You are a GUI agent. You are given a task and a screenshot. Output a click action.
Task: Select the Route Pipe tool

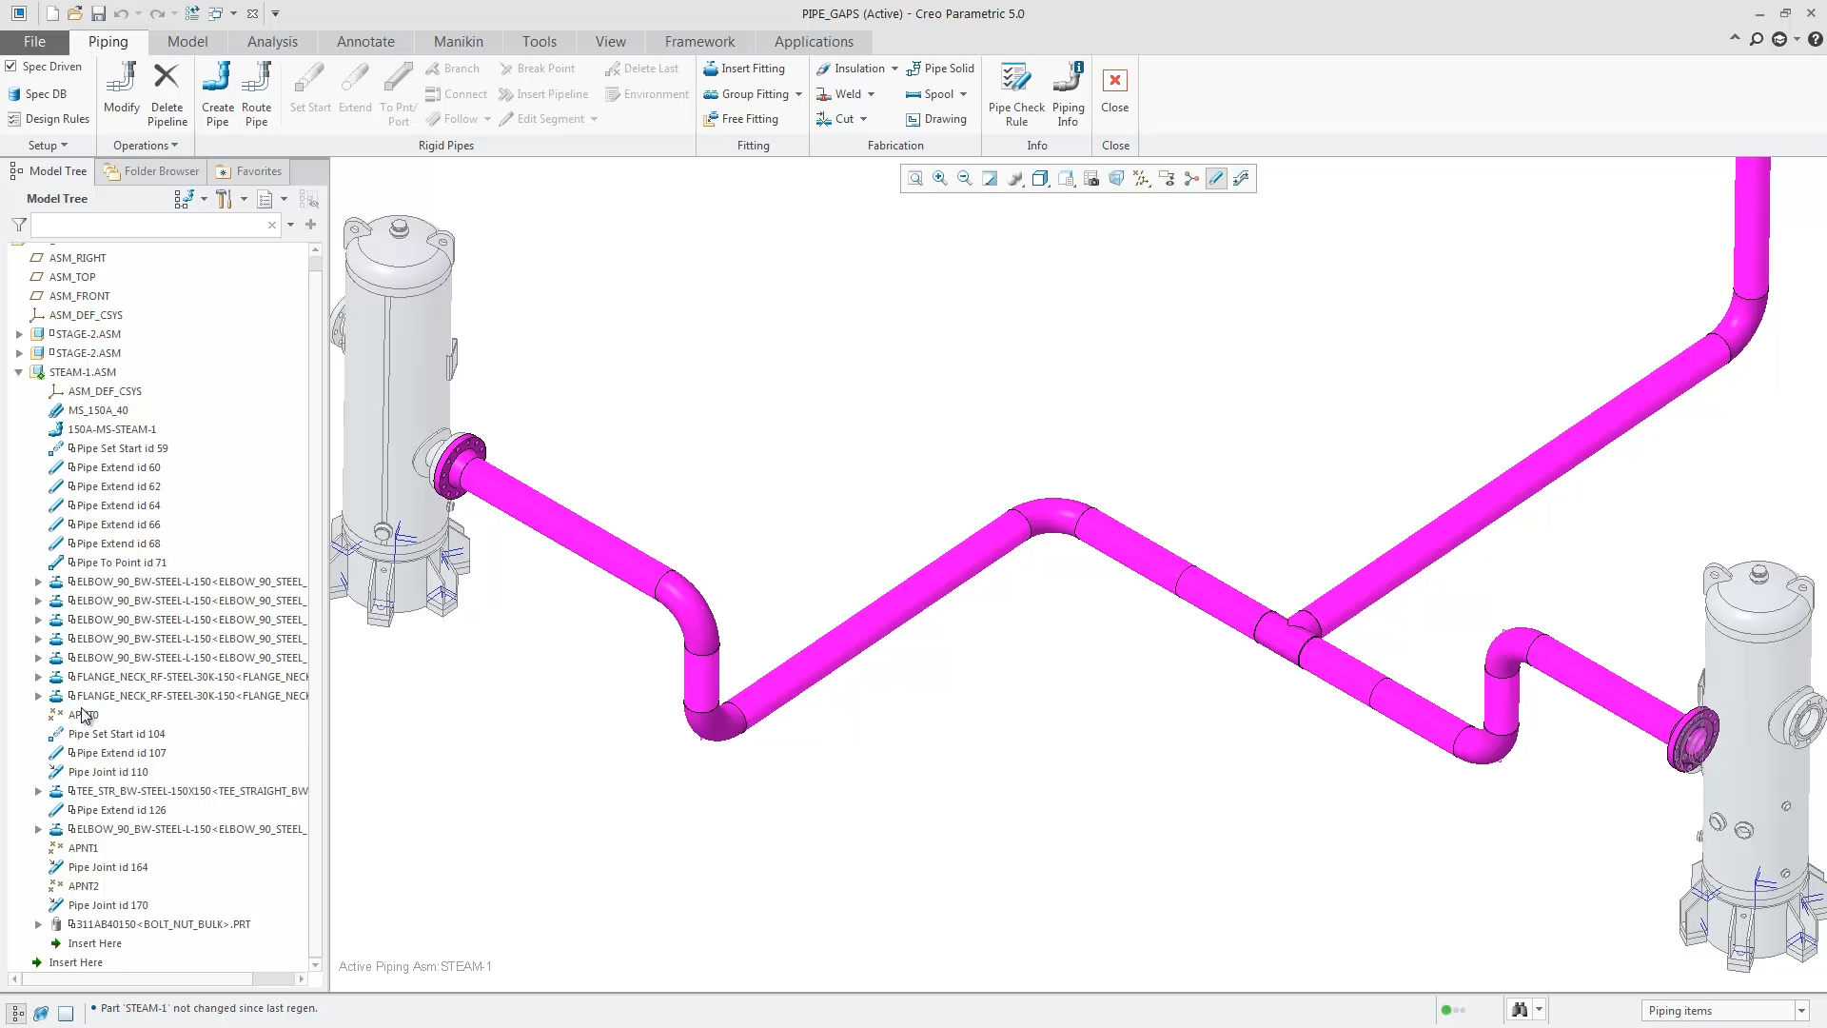(x=256, y=94)
